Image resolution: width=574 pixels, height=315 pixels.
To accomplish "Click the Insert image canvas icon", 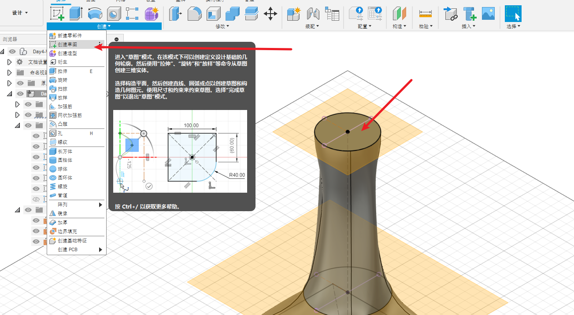I will (489, 14).
